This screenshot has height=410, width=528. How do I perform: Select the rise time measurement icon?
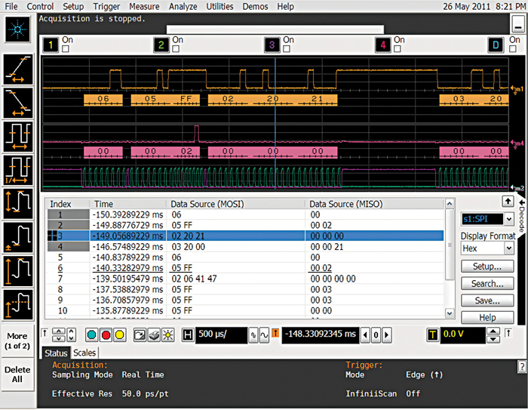(x=17, y=69)
